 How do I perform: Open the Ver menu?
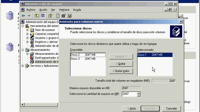point(53,10)
